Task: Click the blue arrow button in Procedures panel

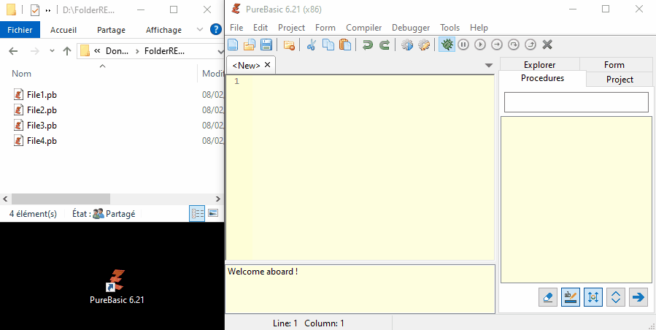Action: pos(638,297)
